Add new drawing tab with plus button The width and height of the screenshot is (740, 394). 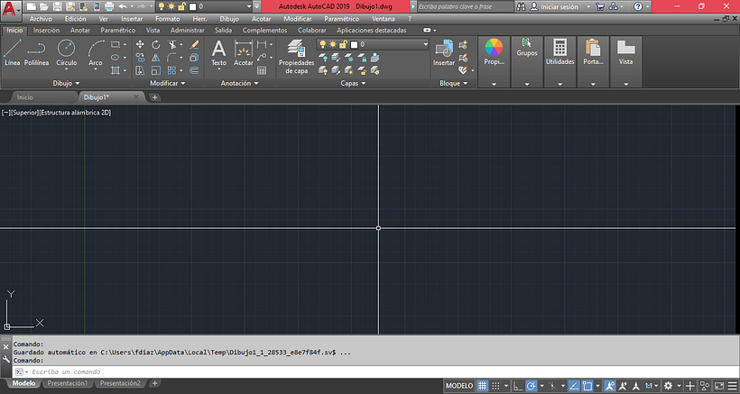tap(154, 97)
